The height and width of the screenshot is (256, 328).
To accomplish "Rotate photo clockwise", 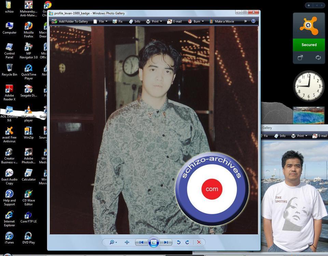I will 187,242.
